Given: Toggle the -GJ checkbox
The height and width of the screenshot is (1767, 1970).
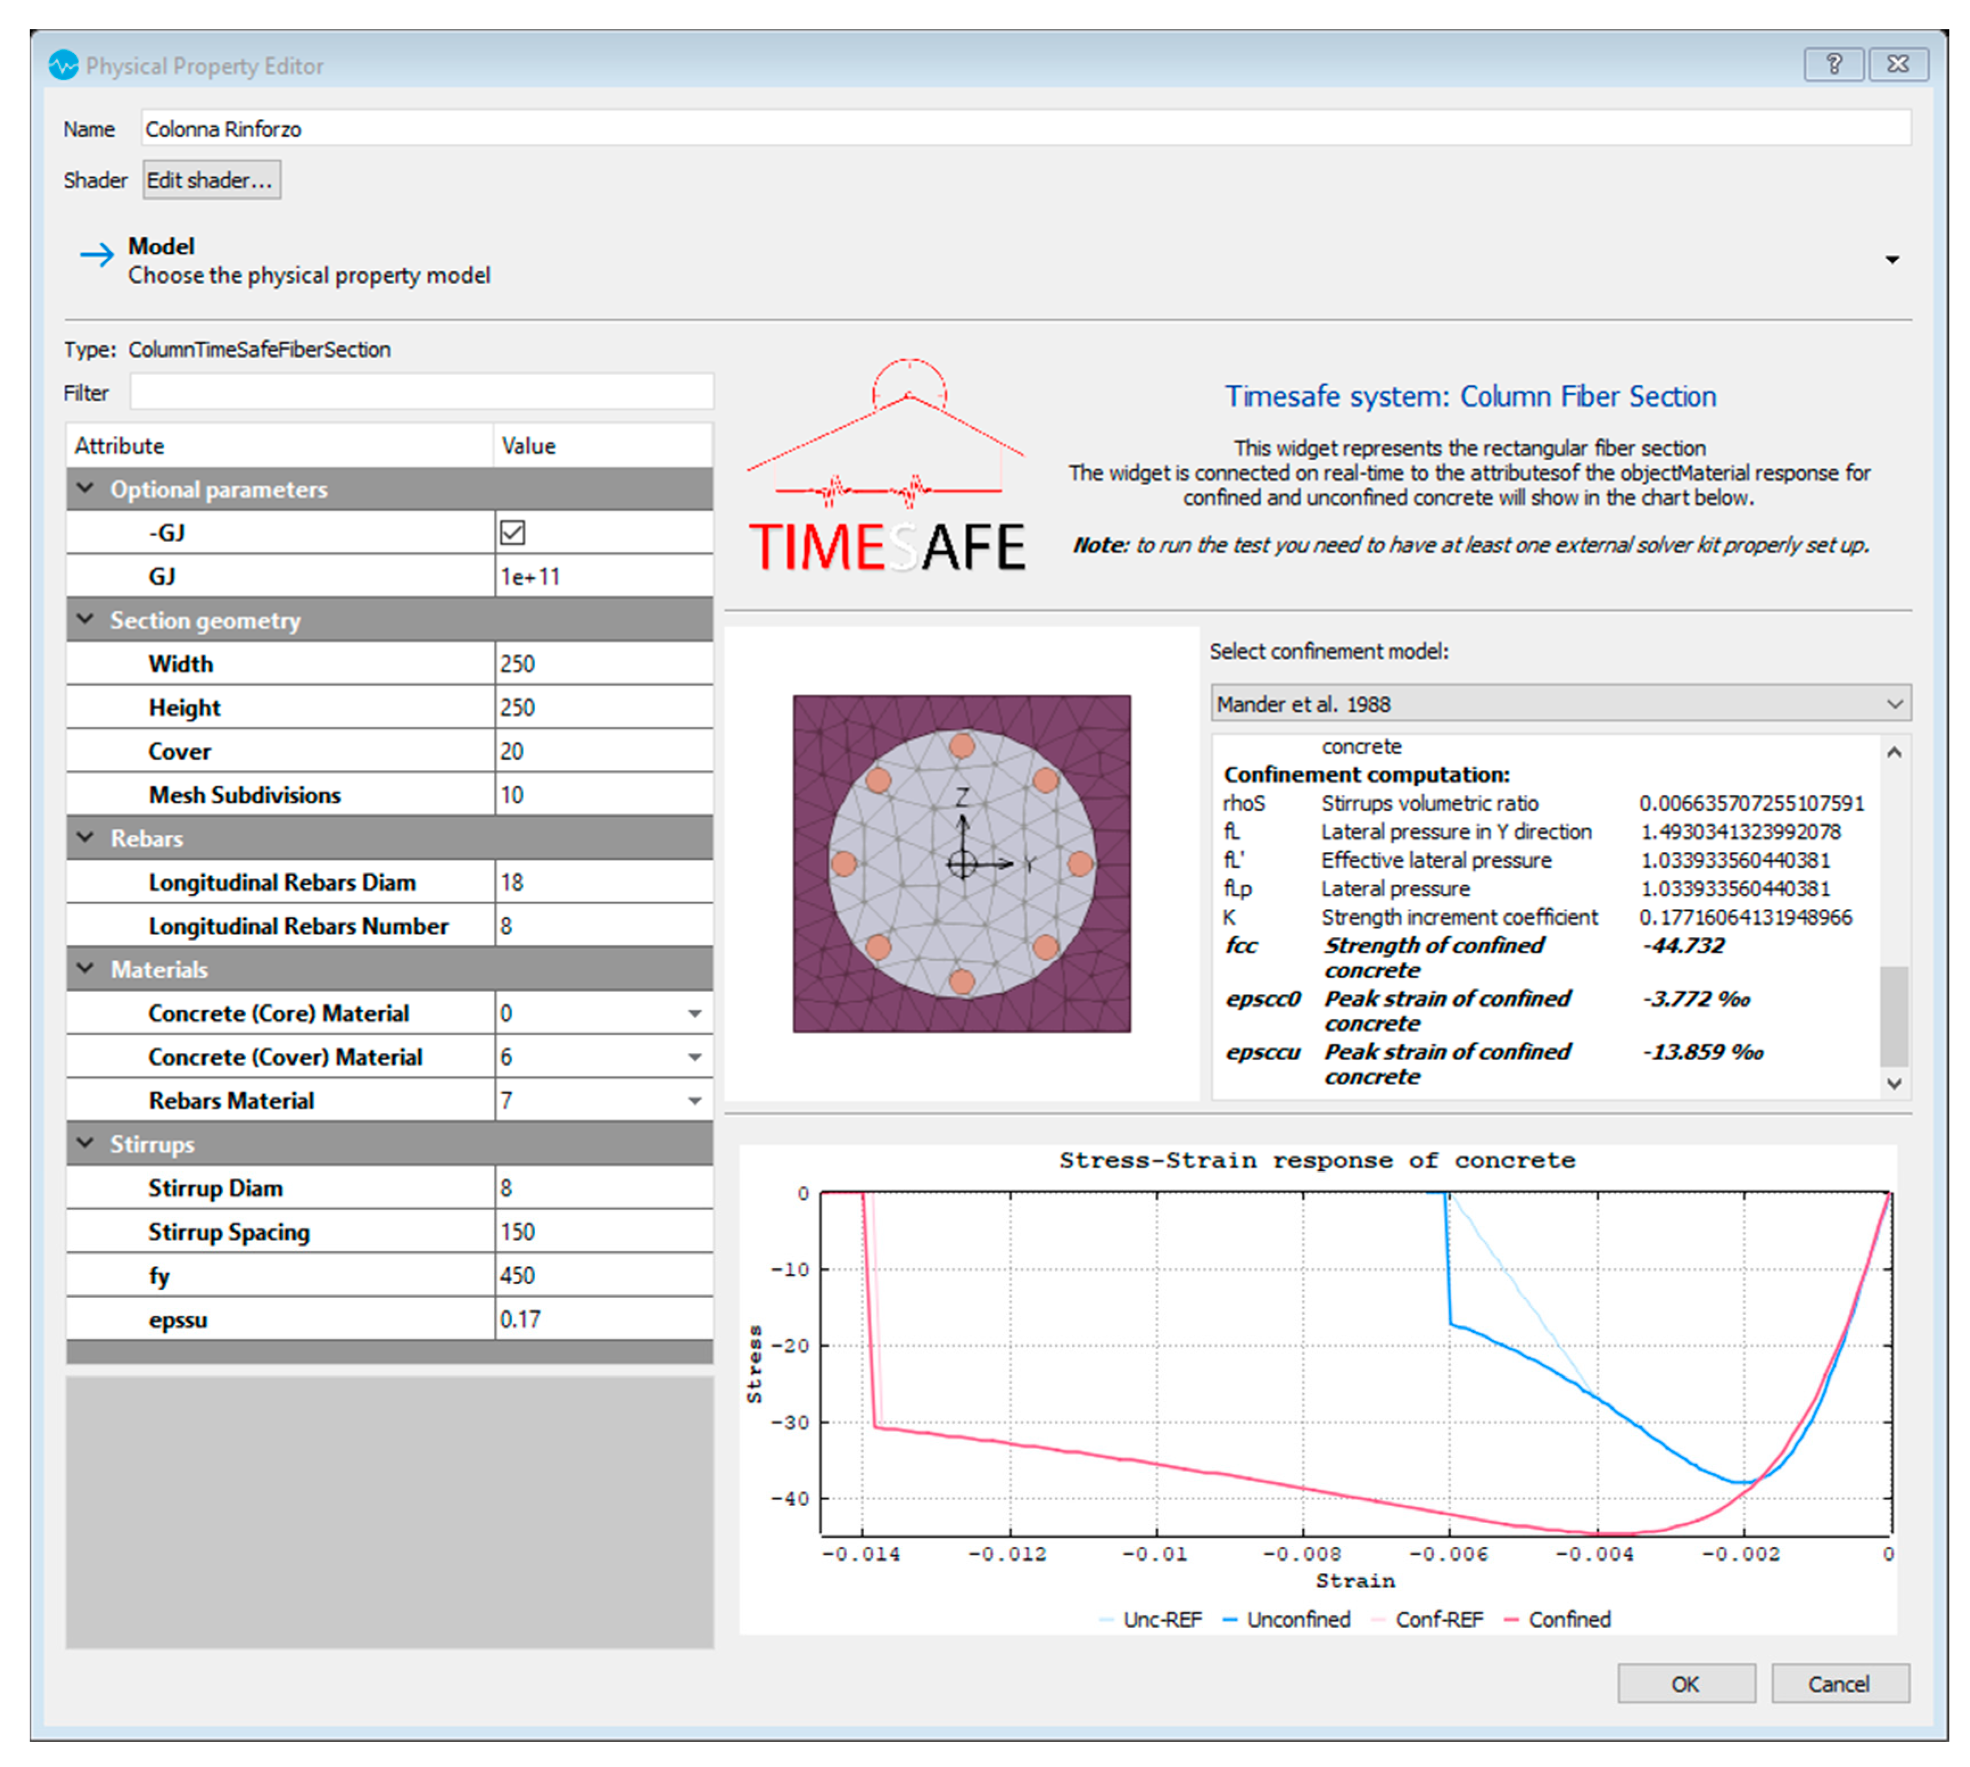Looking at the screenshot, I should [513, 533].
